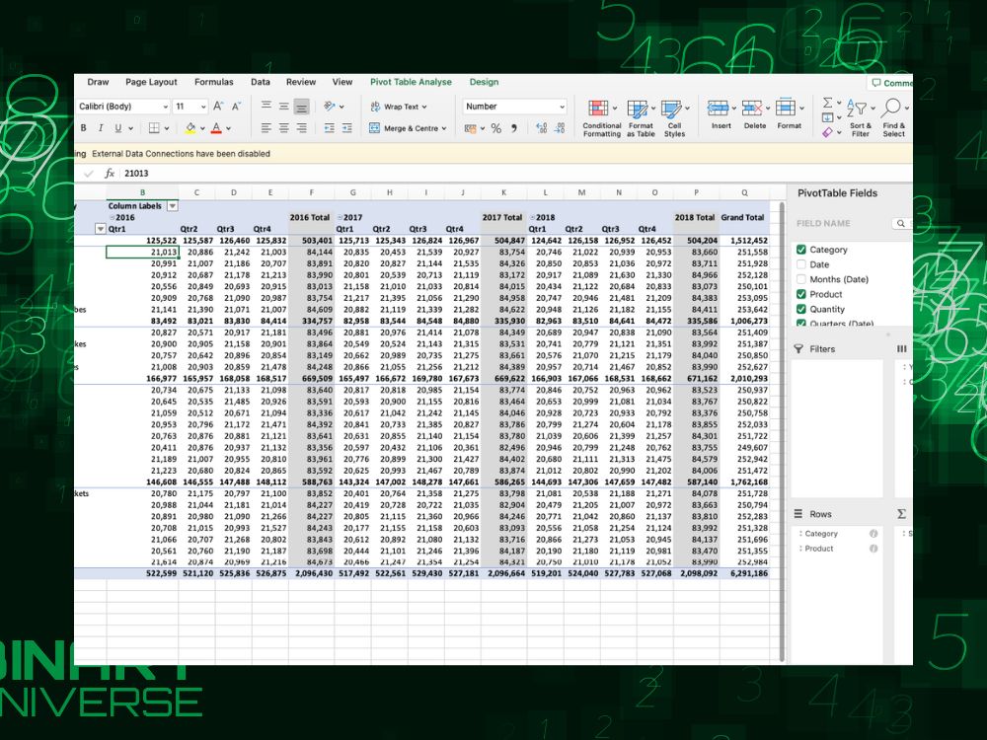Click the Insert cells icon

(x=718, y=109)
